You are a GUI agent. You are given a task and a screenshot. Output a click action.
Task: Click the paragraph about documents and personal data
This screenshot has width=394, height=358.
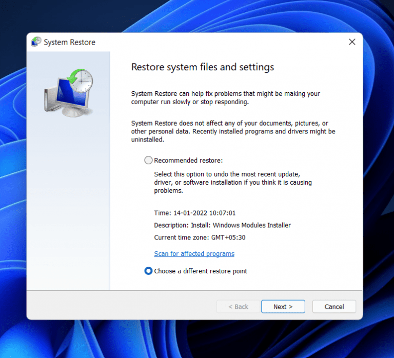[233, 131]
